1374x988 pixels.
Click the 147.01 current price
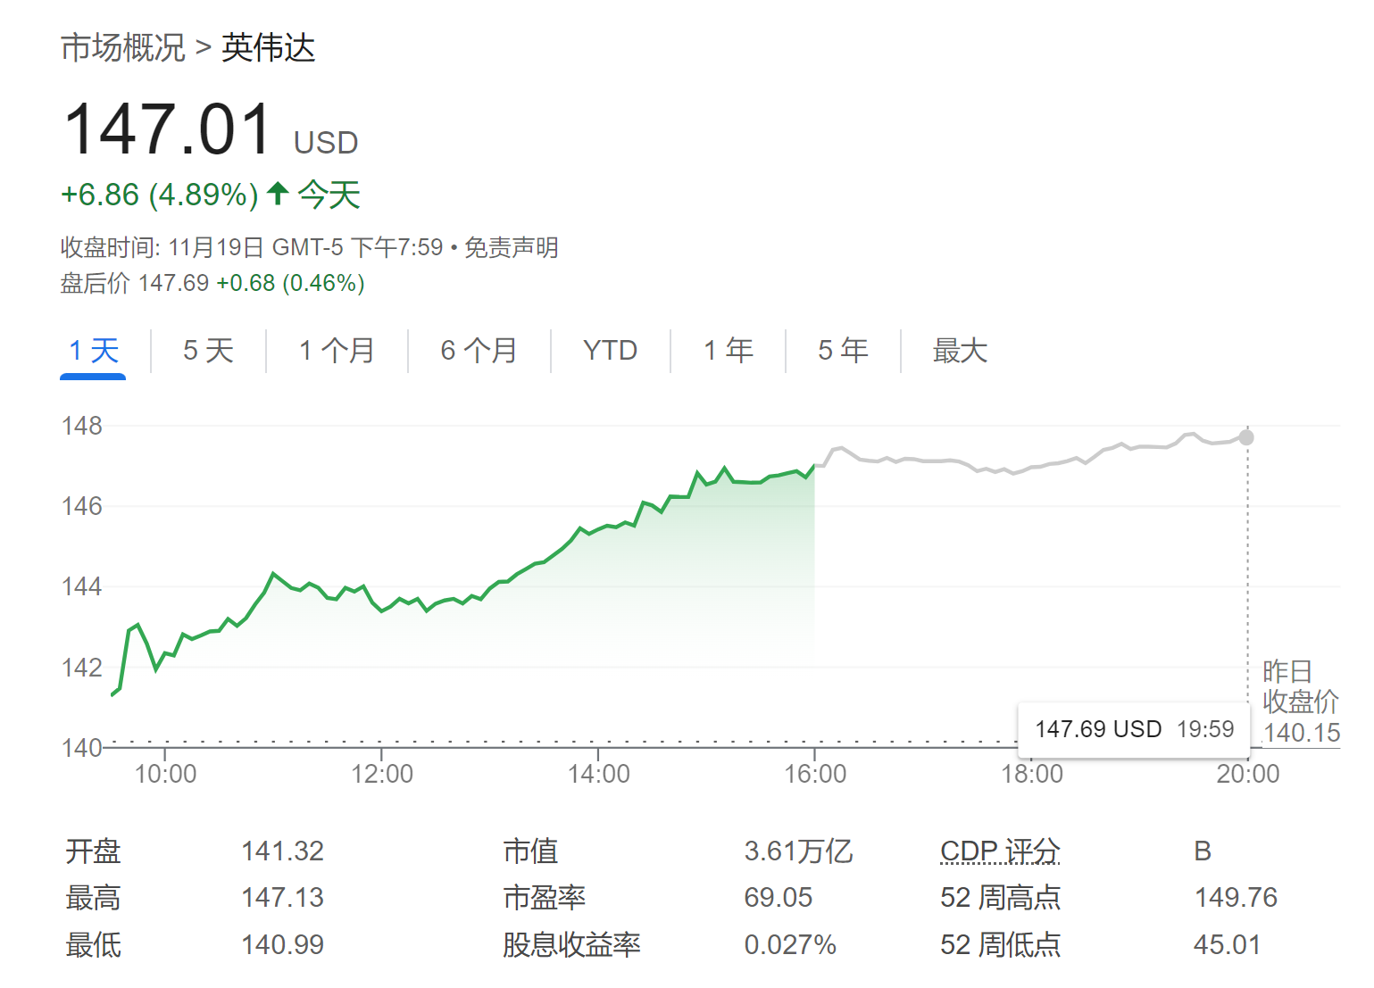[168, 129]
